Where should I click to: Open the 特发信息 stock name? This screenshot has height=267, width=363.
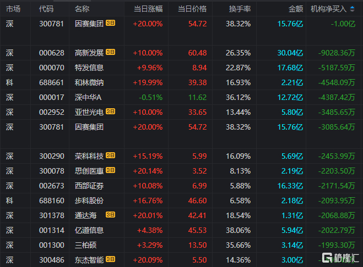click(x=89, y=68)
